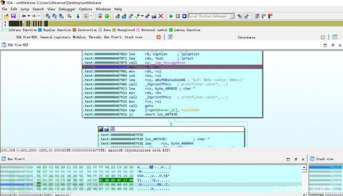Click the third binoculars search icon

pos(61,16)
